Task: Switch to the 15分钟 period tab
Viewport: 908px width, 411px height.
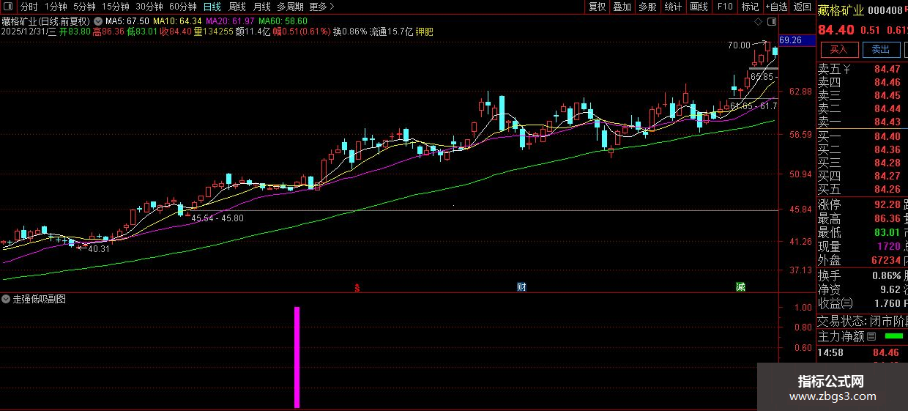Action: 116,7
